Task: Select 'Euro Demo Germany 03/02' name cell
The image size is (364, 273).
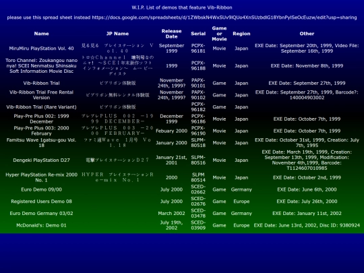Action: pyautogui.click(x=41, y=213)
